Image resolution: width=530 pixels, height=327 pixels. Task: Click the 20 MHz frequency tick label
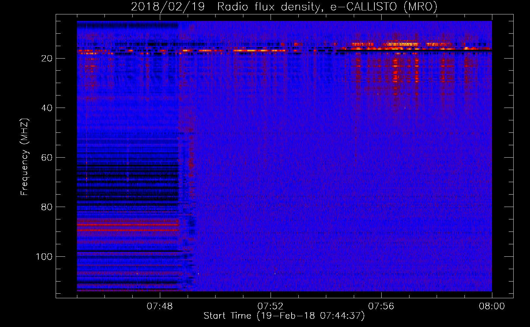click(x=47, y=59)
